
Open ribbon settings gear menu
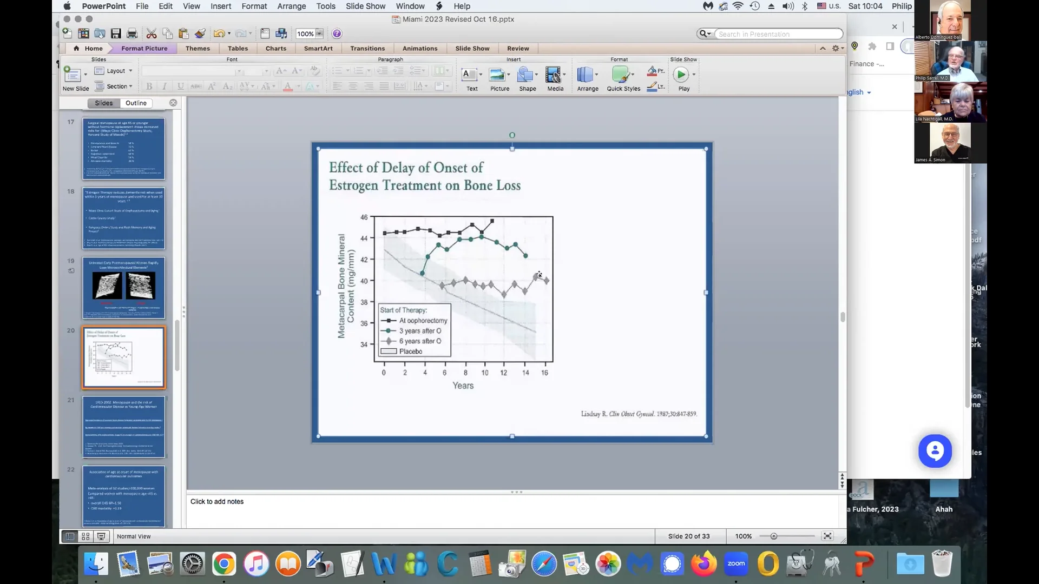point(838,48)
